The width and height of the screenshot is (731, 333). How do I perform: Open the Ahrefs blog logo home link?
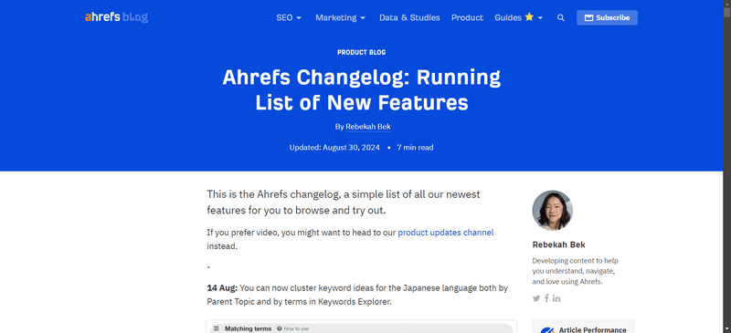coord(117,17)
